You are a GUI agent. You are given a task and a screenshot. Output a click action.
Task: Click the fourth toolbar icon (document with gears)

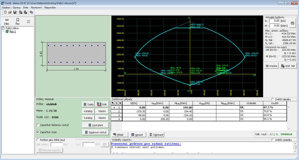(x=21, y=12)
